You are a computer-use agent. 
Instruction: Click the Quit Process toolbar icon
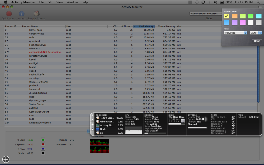coord(9,14)
